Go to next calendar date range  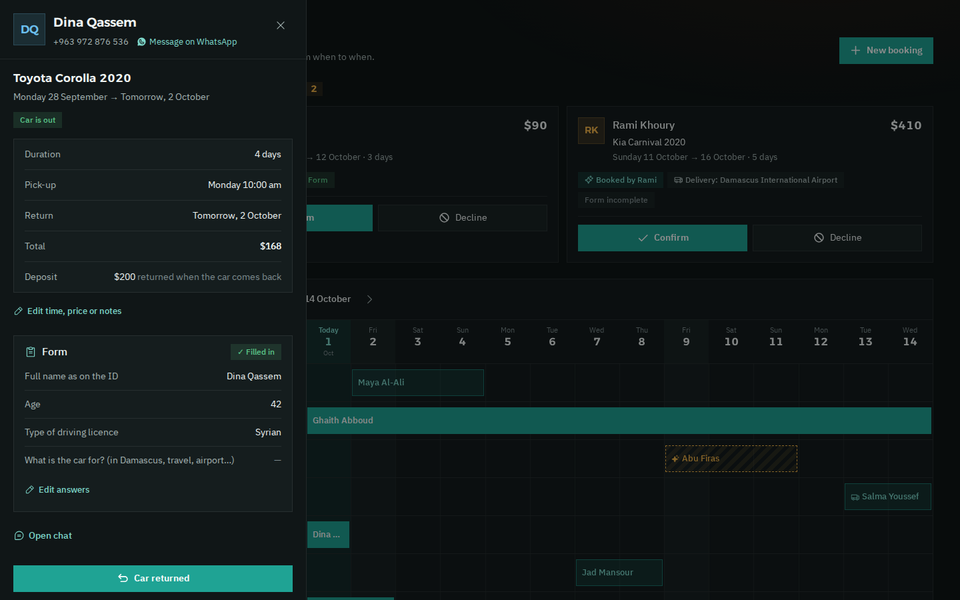(370, 299)
